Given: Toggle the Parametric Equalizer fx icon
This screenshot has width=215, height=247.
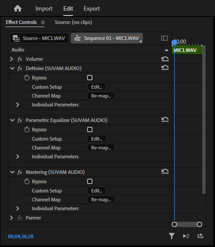Looking at the screenshot, I should pos(20,120).
